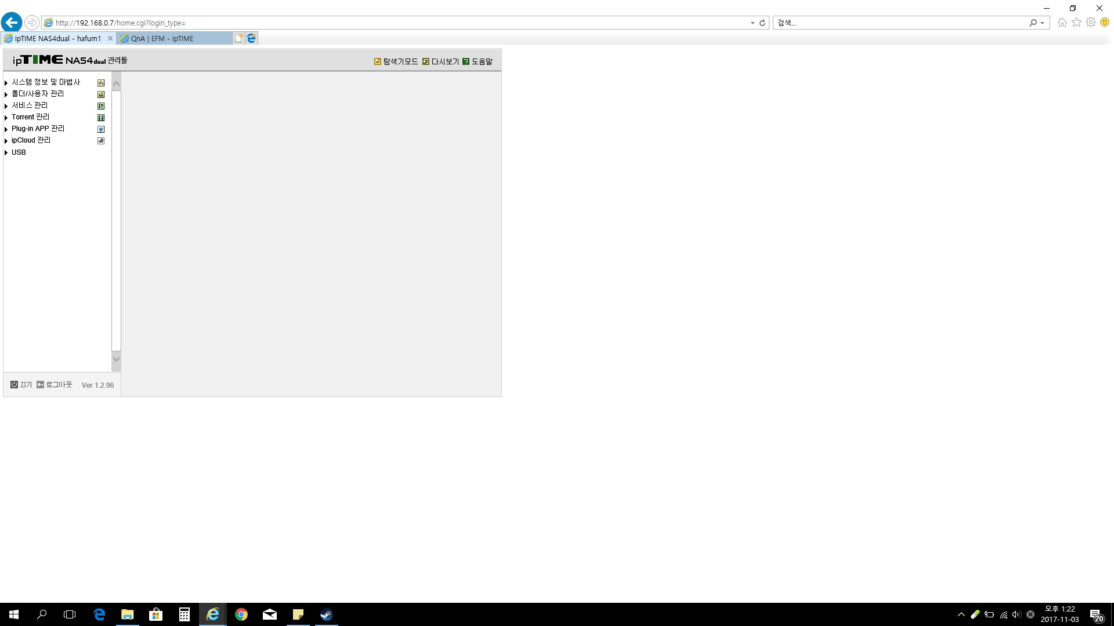Click the icon beside Plug-in APP 관리

101,129
